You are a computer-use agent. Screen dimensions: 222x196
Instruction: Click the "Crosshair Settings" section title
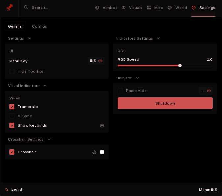coord(26,139)
